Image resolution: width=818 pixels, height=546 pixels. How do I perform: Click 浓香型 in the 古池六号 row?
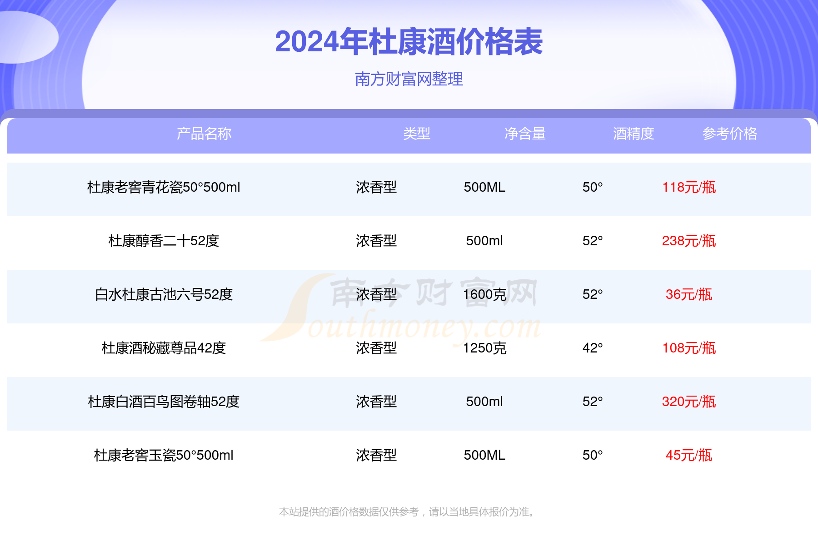click(376, 294)
